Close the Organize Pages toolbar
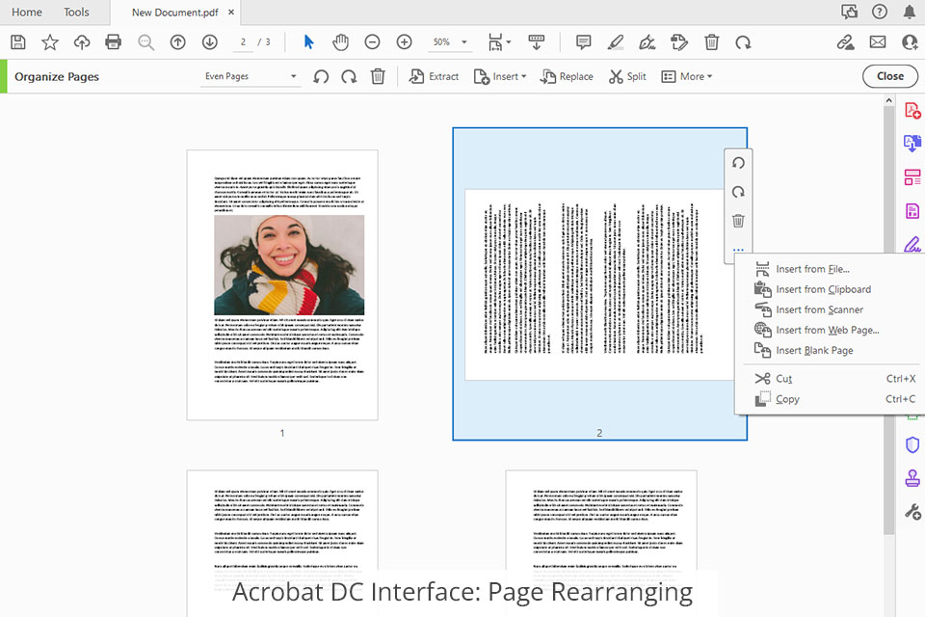Image resolution: width=925 pixels, height=617 pixels. [890, 76]
